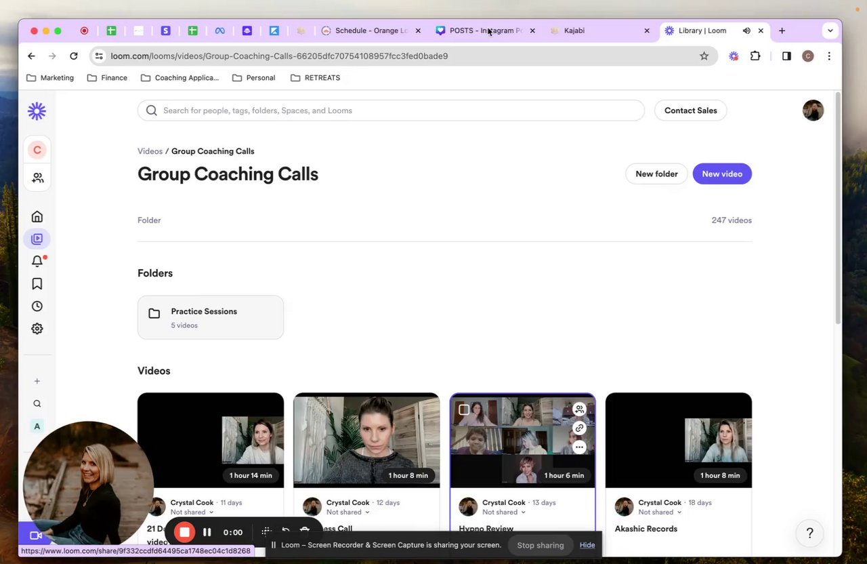
Task: Click the 'Contact Sales' button
Action: [x=690, y=110]
